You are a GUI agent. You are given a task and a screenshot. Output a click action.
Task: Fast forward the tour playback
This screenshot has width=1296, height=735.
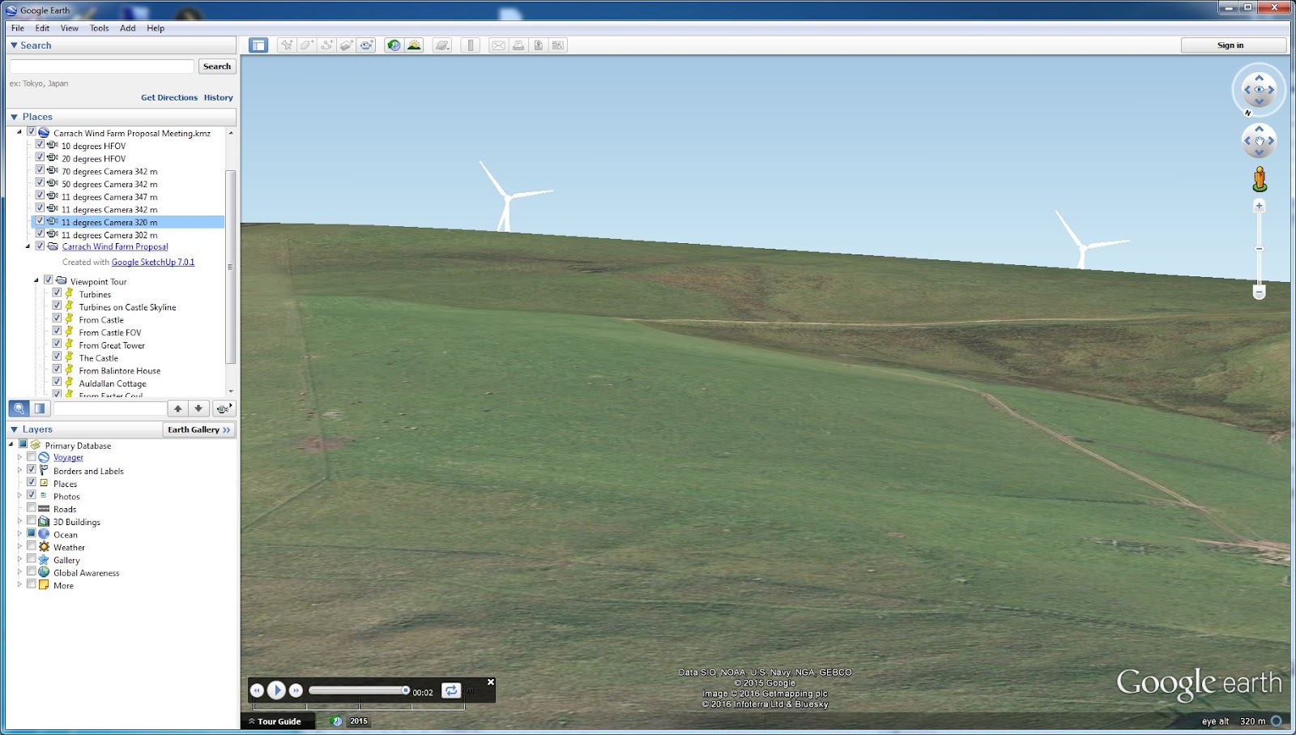tap(296, 690)
